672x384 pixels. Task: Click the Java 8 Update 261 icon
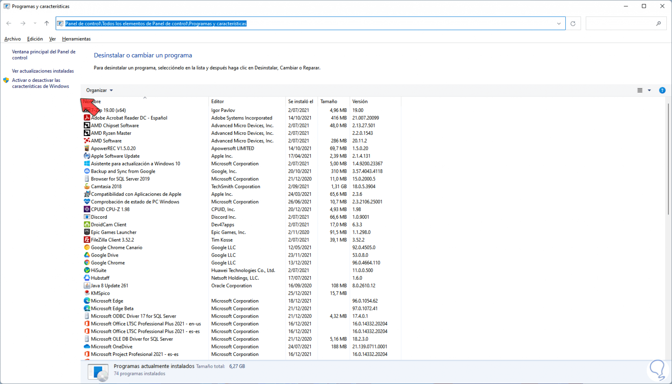tap(87, 286)
